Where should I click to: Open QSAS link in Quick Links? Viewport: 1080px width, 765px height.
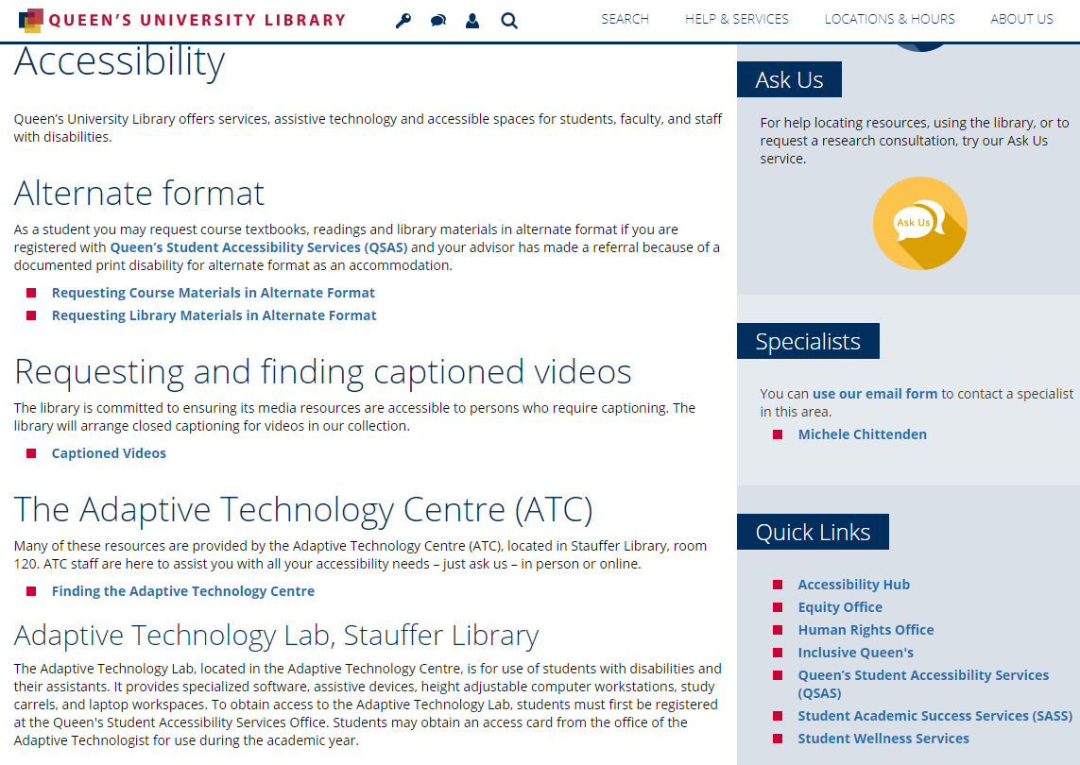(923, 684)
